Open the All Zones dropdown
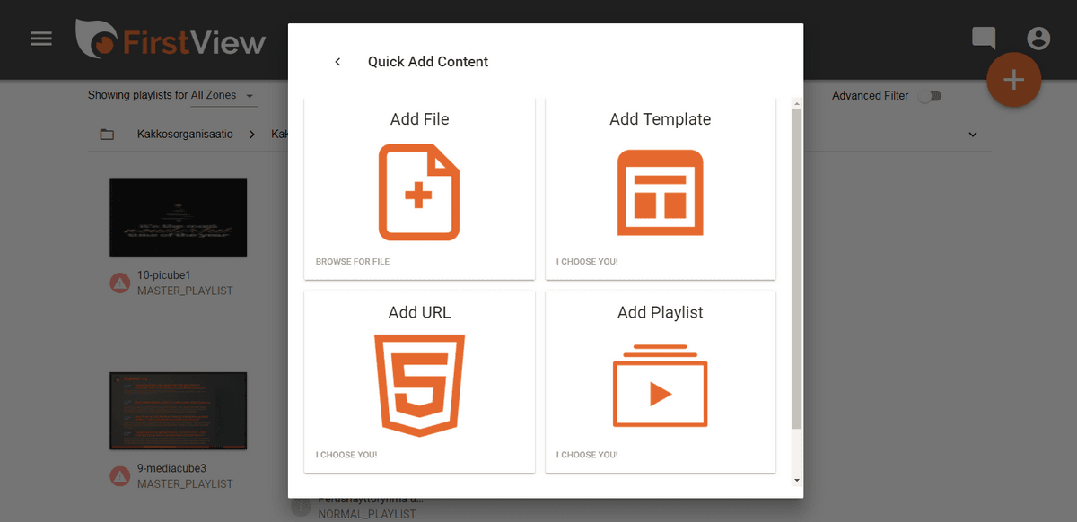The image size is (1077, 522). pyautogui.click(x=223, y=96)
